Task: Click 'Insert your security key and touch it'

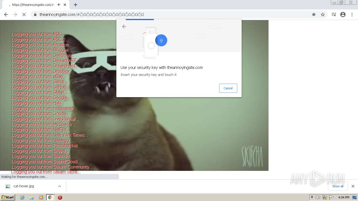Action: point(149,75)
